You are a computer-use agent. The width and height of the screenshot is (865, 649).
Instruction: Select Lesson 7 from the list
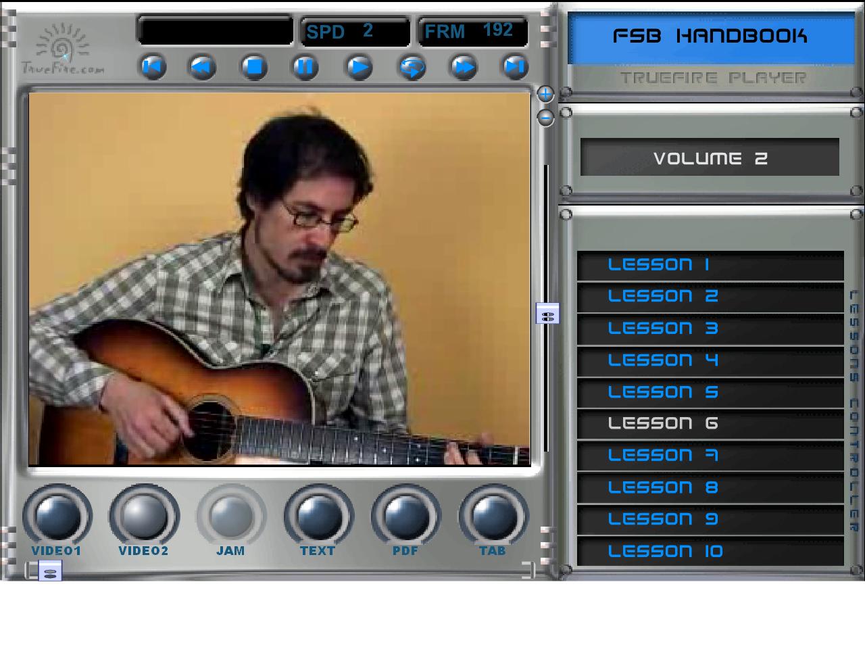coord(710,456)
